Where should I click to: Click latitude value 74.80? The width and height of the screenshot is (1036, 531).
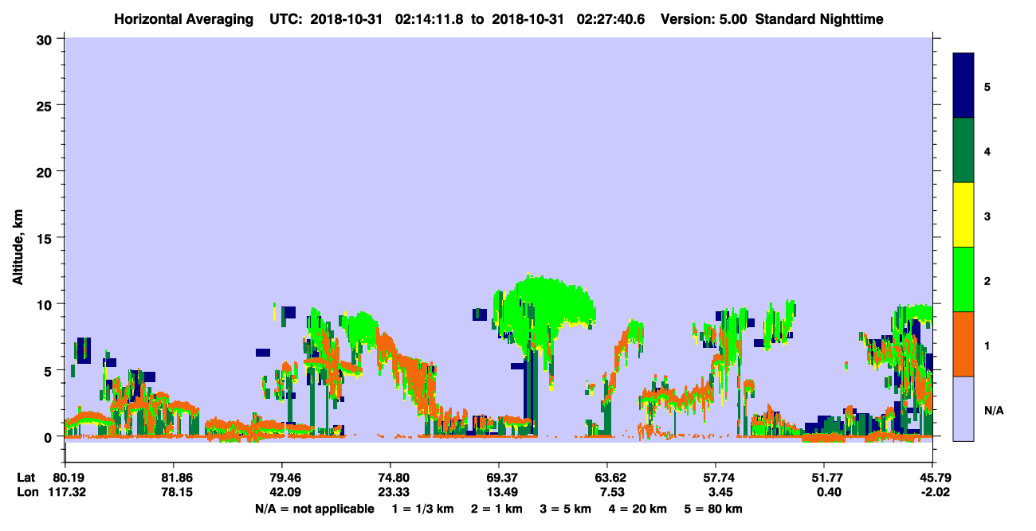tap(390, 478)
